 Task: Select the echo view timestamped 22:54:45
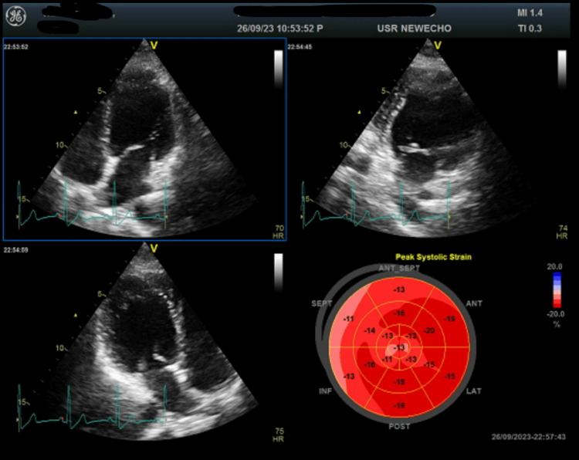click(x=428, y=139)
